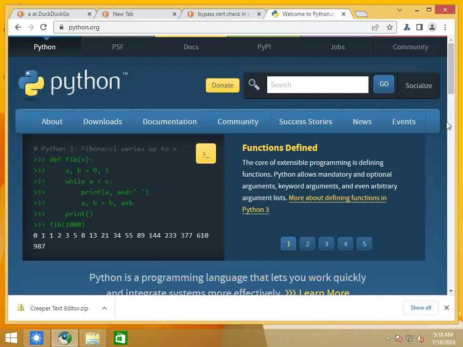The image size is (463, 347).
Task: Open the Docs top meta tab
Action: (191, 47)
